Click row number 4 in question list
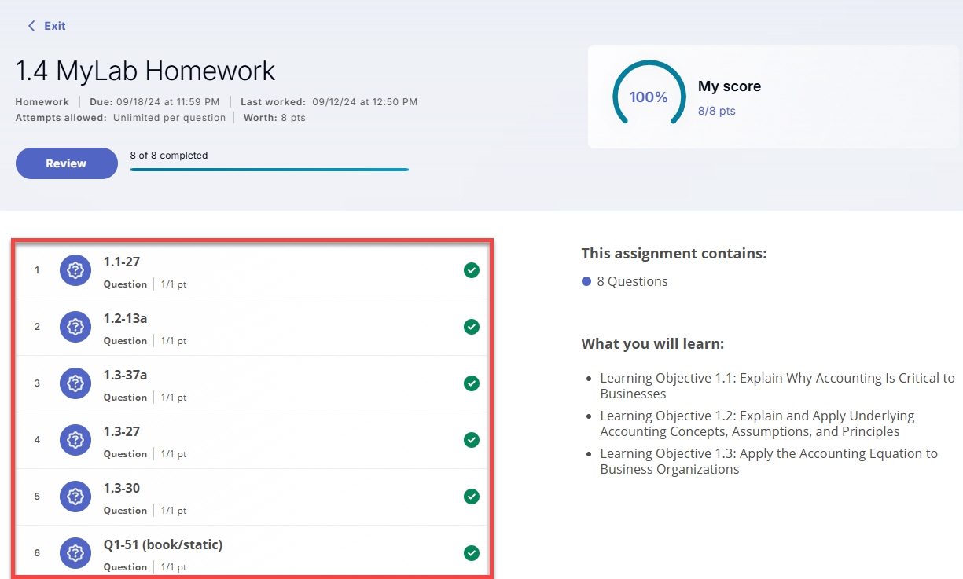Image resolution: width=963 pixels, height=579 pixels. 37,440
